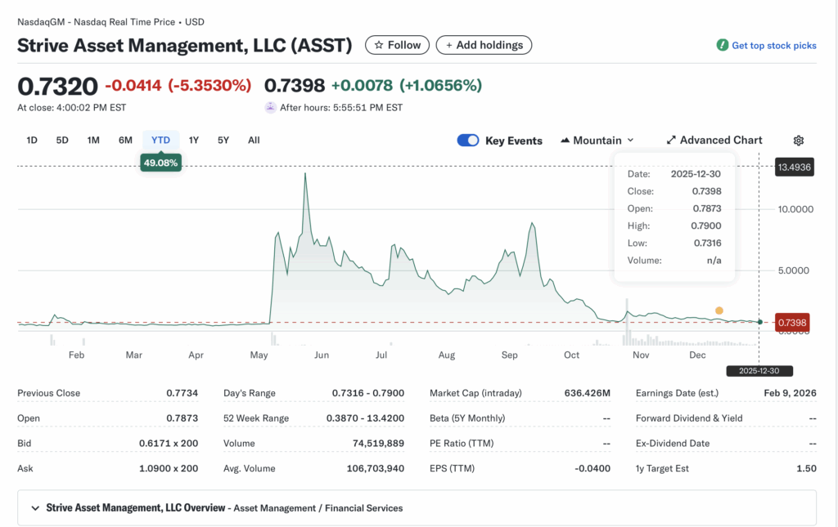The width and height of the screenshot is (838, 527).
Task: Click the Follow button
Action: 397,45
